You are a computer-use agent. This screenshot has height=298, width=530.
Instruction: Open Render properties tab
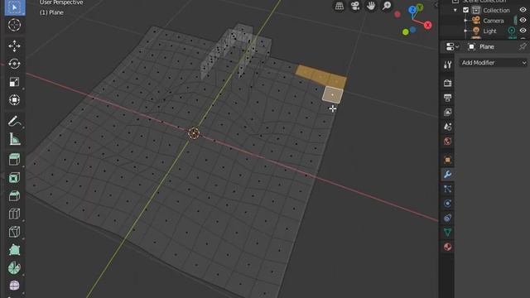click(x=447, y=83)
